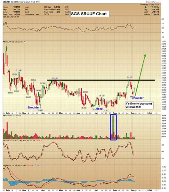Click the SRUUF (Daily) legend marker
The width and height of the screenshot is (169, 192).
[x=4, y=42]
